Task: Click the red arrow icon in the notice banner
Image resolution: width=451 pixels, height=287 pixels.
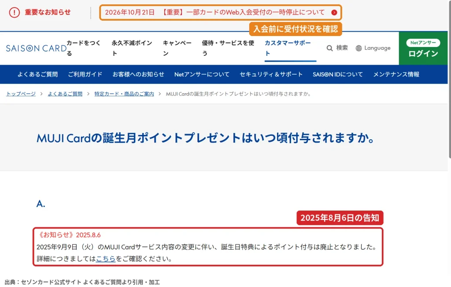Action: pos(334,12)
